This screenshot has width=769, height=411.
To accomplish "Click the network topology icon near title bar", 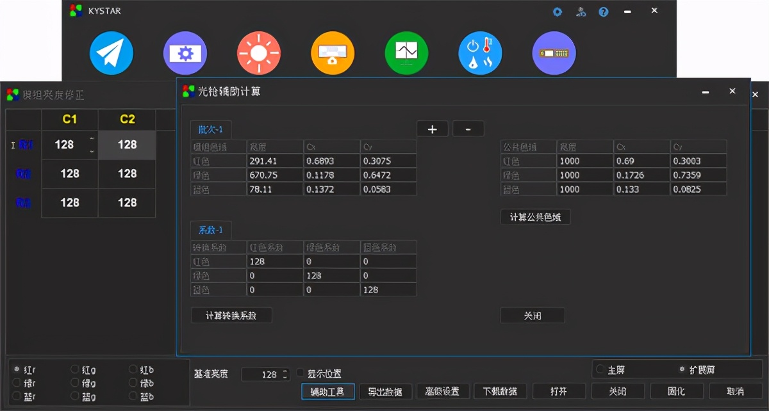I will [581, 11].
